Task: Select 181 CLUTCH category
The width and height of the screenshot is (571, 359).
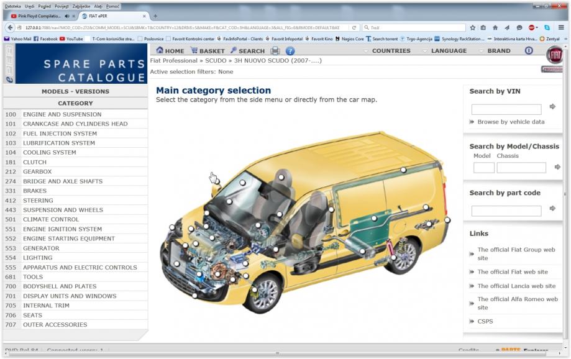Action: tap(75, 162)
